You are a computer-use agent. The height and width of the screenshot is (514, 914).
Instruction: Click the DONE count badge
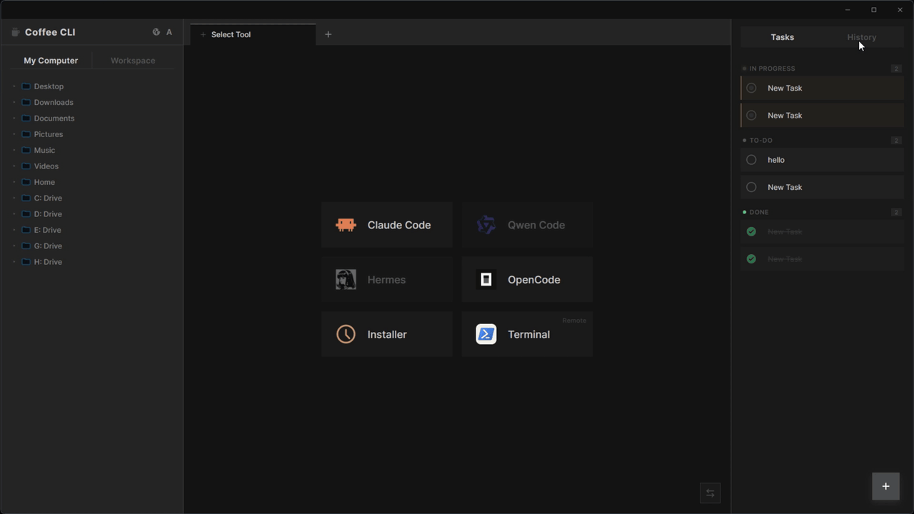click(x=896, y=212)
